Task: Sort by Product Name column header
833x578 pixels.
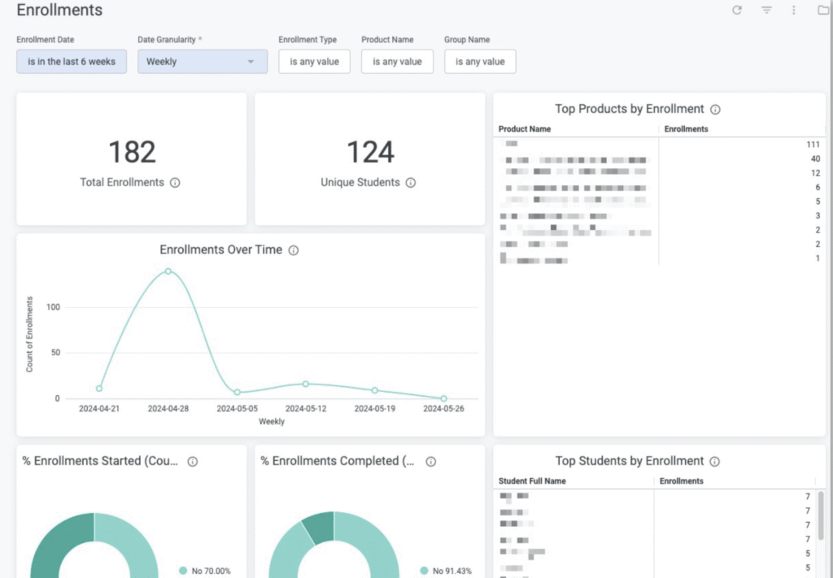Action: 525,129
